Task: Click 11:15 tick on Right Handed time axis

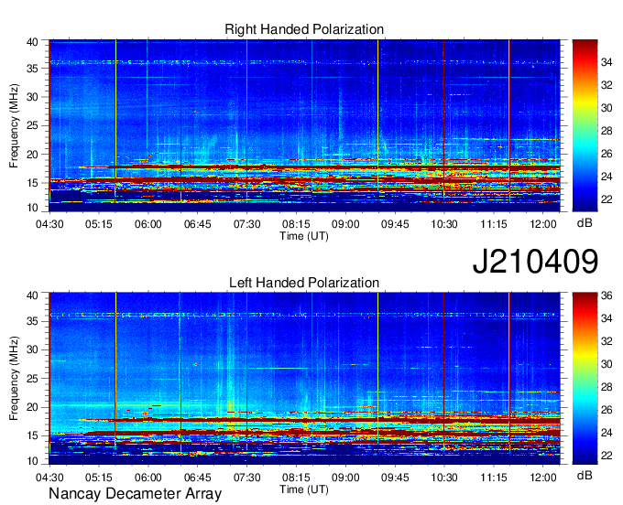Action: tap(494, 224)
